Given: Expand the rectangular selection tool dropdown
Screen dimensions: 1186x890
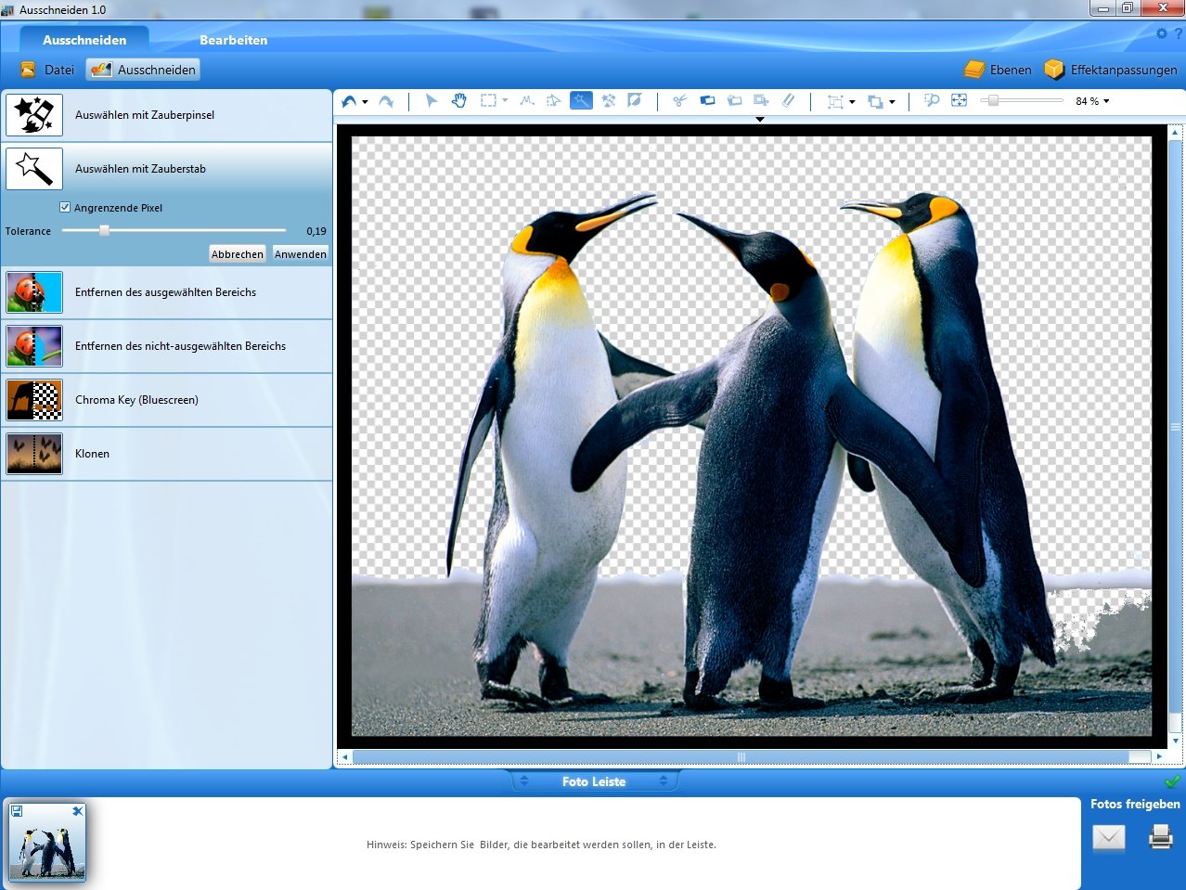Looking at the screenshot, I should 505,100.
